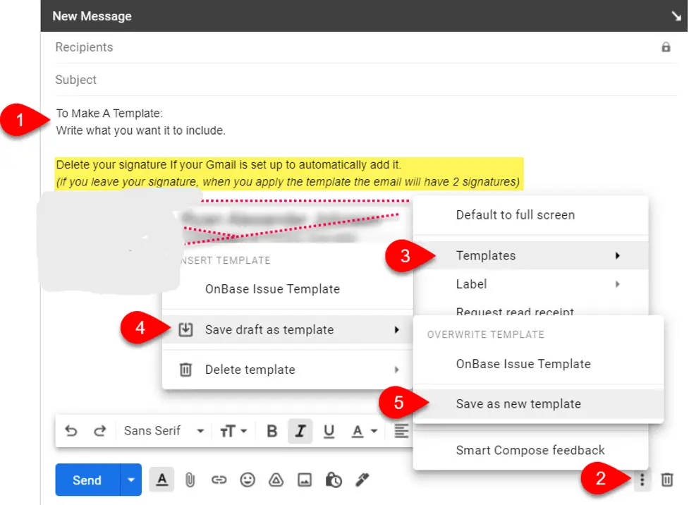Open the text color picker
The image size is (689, 505).
click(x=365, y=431)
